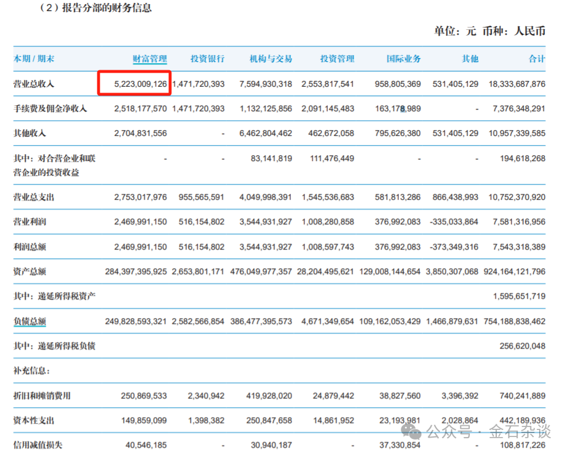Image resolution: width=569 pixels, height=454 pixels.
Task: Click the value 2,091,145,483
Action: tap(328, 109)
